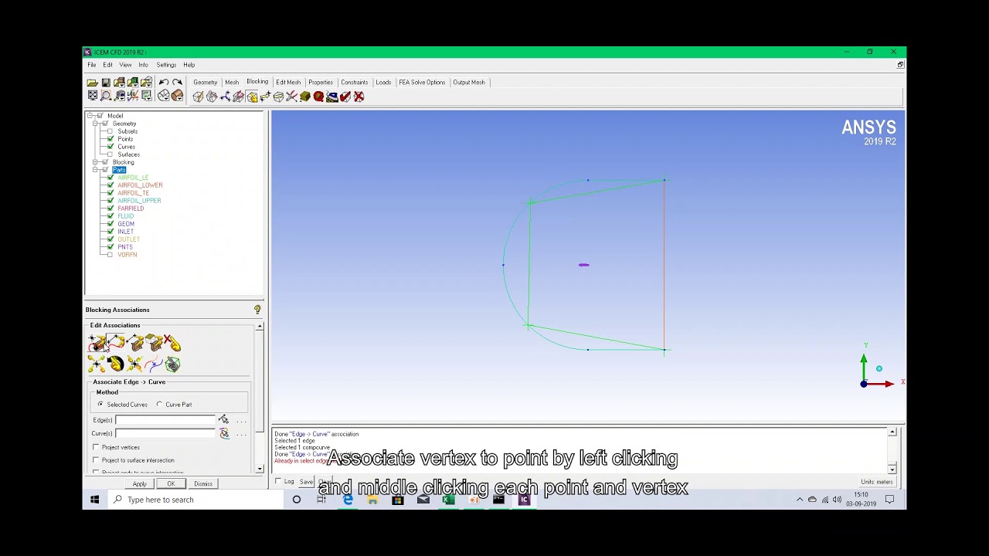
Task: Click the Fit Window view icon
Action: click(x=93, y=96)
